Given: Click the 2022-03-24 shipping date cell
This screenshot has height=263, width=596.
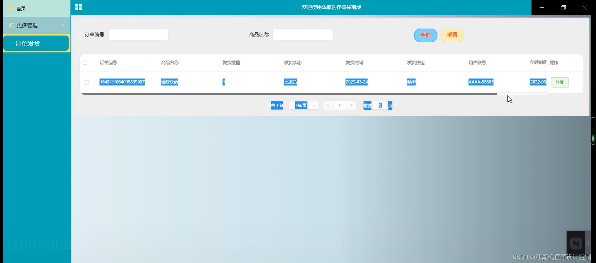Looking at the screenshot, I should (x=357, y=82).
